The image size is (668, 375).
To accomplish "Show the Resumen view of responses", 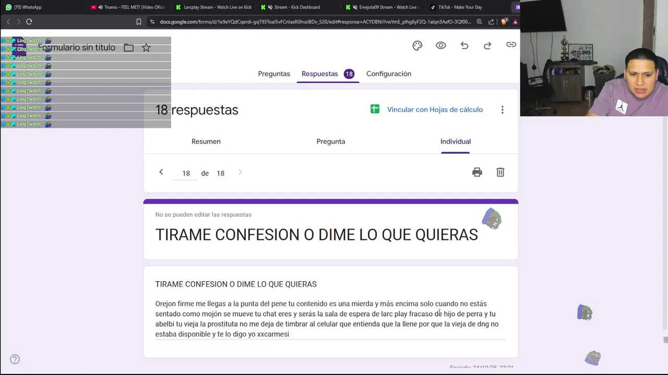I will click(x=206, y=141).
